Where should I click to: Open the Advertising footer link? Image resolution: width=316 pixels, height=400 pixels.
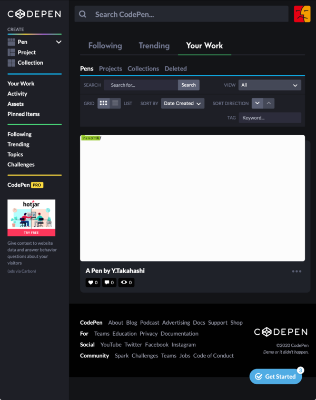(176, 323)
